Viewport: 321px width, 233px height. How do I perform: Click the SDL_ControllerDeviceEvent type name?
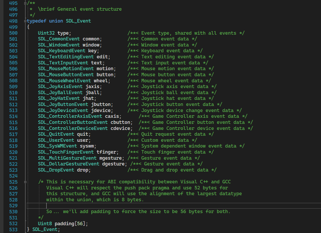click(x=73, y=128)
